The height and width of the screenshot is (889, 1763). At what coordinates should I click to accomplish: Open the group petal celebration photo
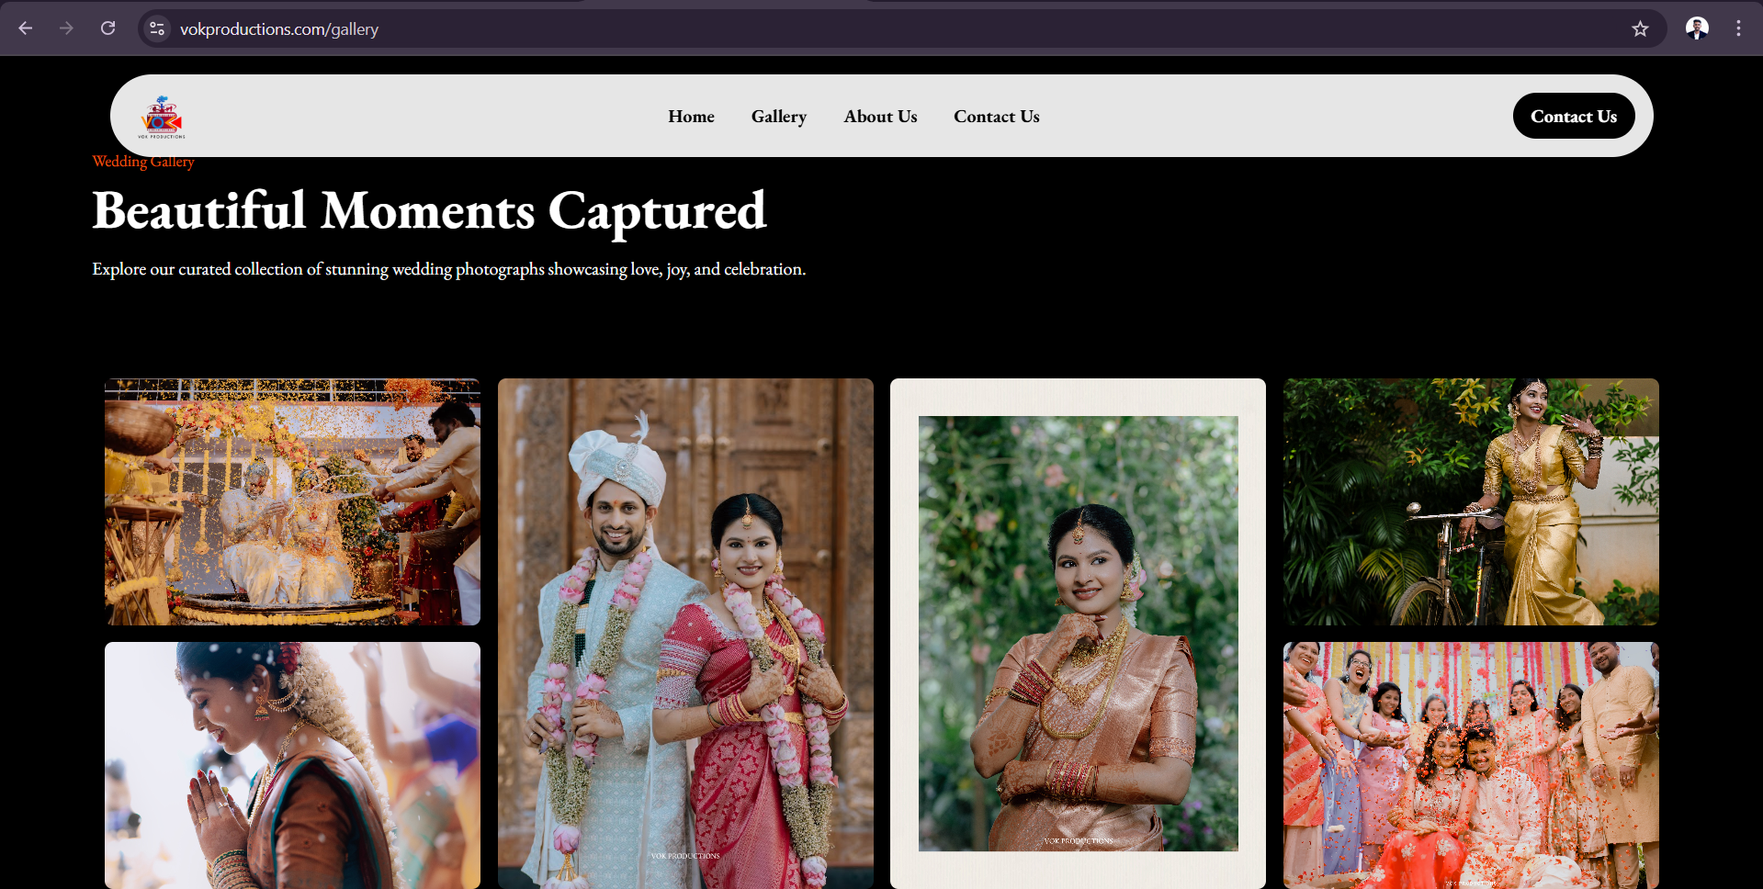1471,765
